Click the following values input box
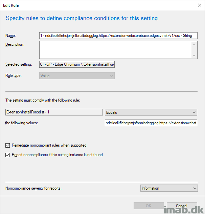 click(x=151, y=123)
